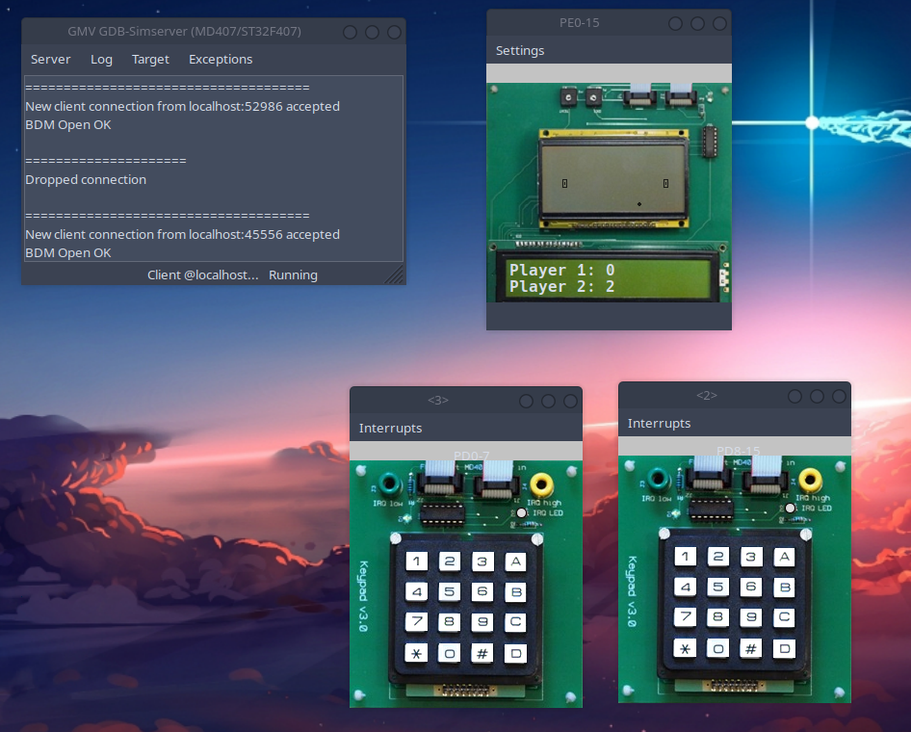This screenshot has height=732, width=911.
Task: Open Settings menu in PE0-15 window
Action: [x=520, y=50]
